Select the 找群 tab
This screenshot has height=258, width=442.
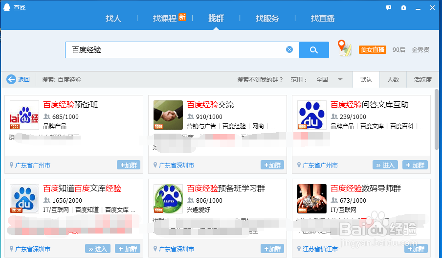216,18
